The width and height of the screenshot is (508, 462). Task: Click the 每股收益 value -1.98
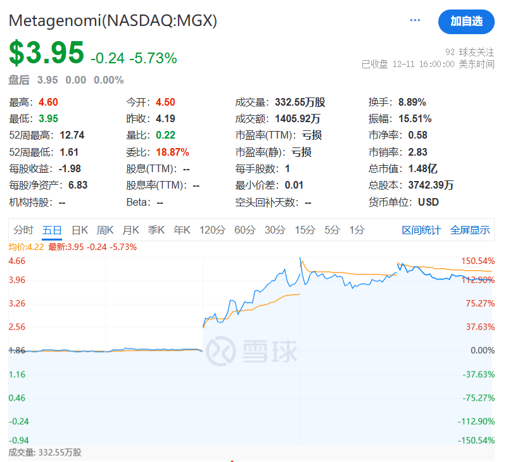pos(70,169)
